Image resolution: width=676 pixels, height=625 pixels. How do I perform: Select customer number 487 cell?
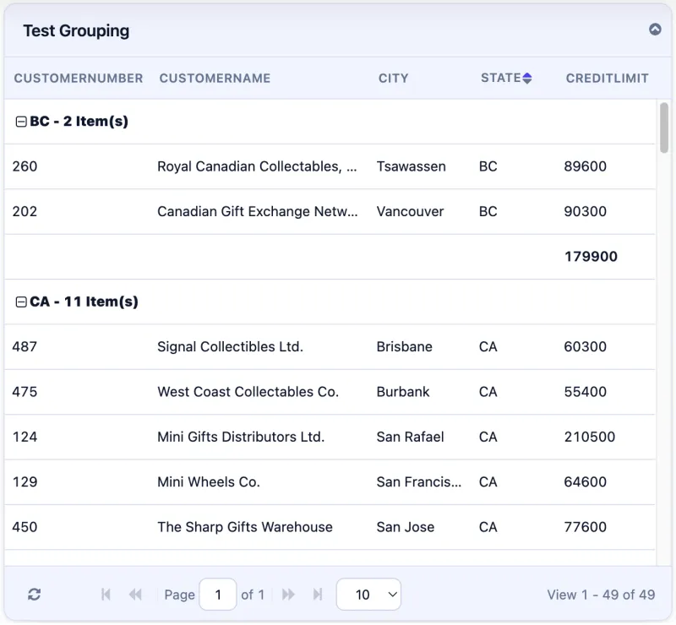[25, 346]
